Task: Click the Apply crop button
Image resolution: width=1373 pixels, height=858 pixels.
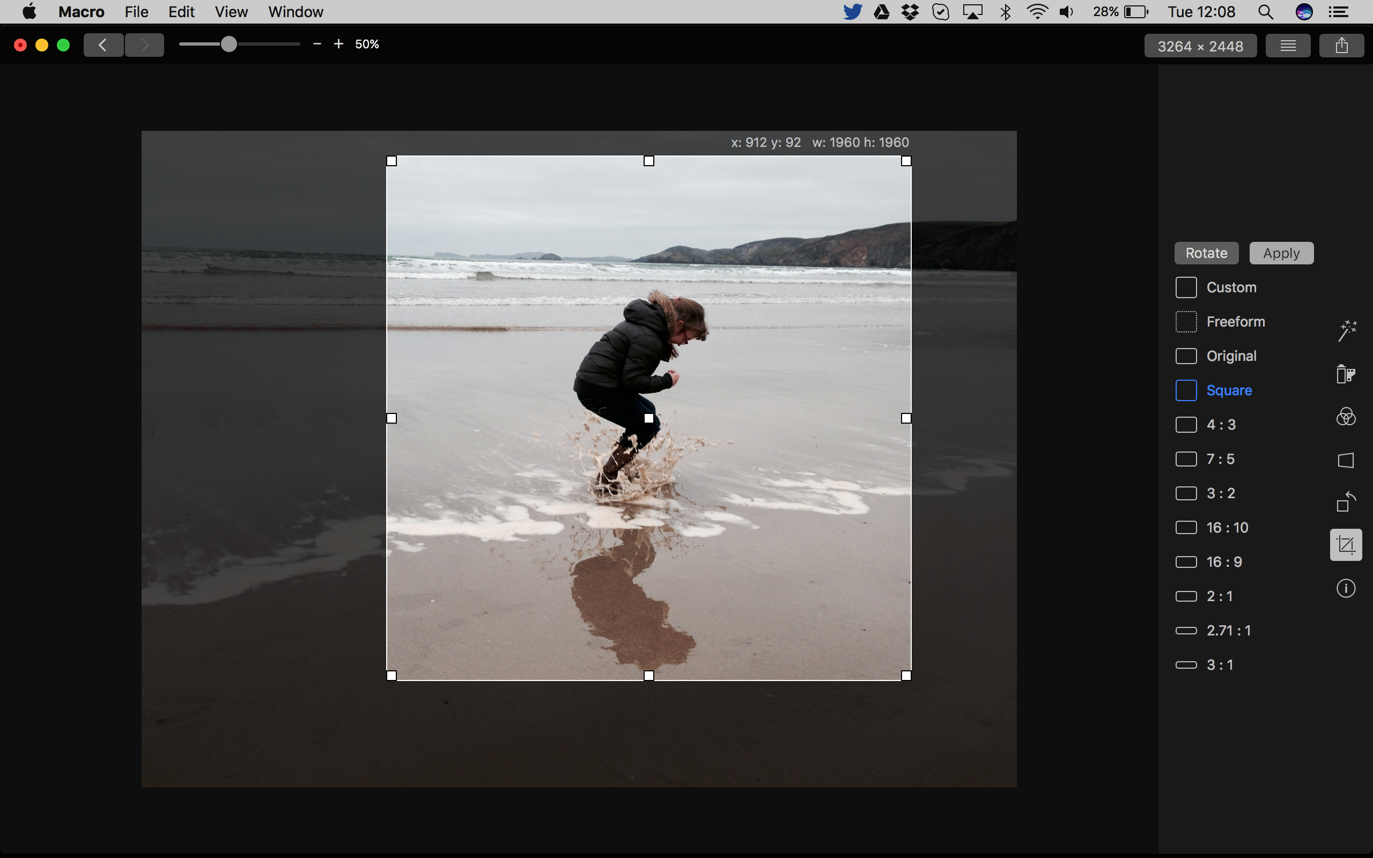Action: click(x=1281, y=253)
